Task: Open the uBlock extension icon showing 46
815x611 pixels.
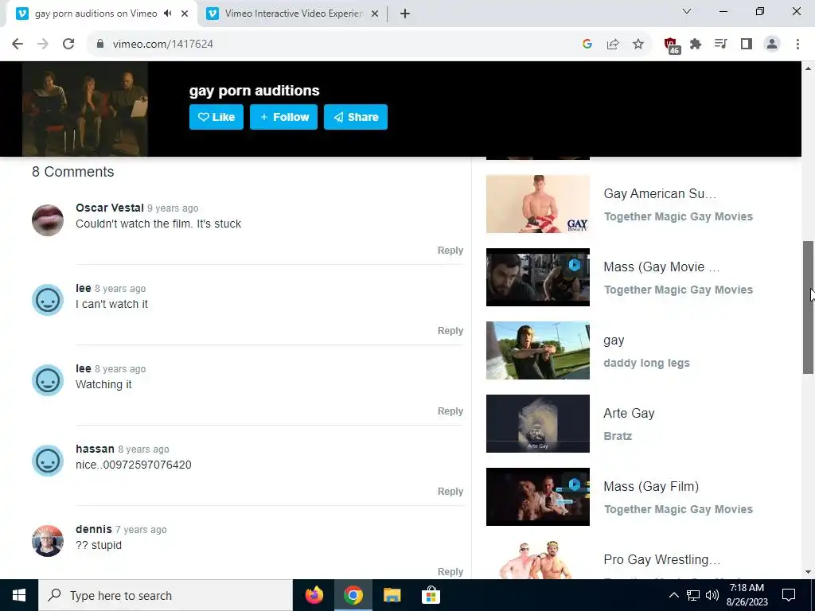Action: [x=672, y=45]
